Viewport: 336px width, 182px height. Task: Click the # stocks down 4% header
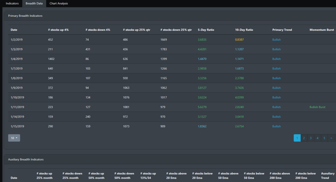[x=98, y=30]
